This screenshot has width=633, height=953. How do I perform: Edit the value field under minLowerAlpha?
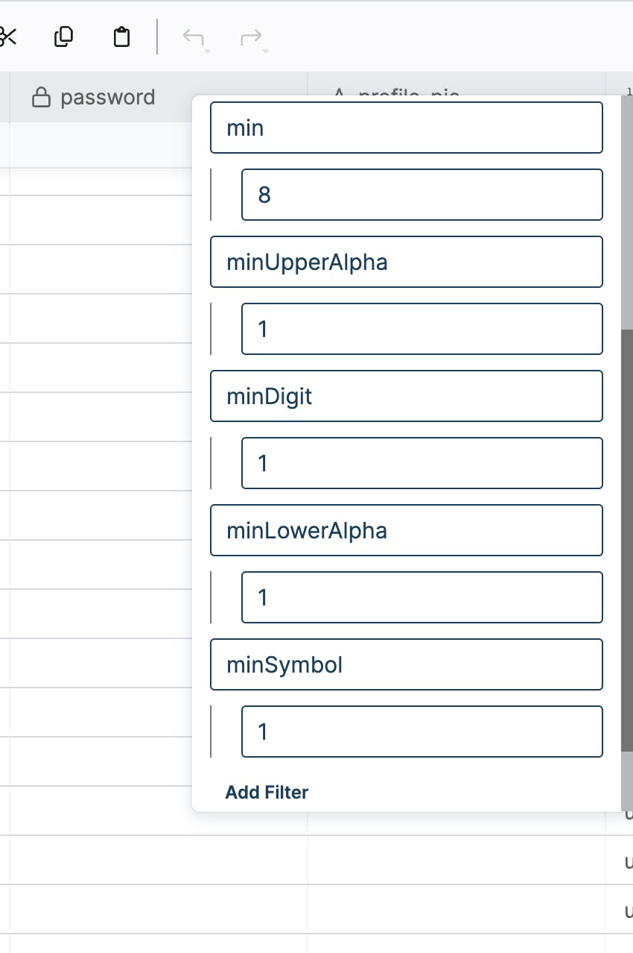[x=422, y=597]
